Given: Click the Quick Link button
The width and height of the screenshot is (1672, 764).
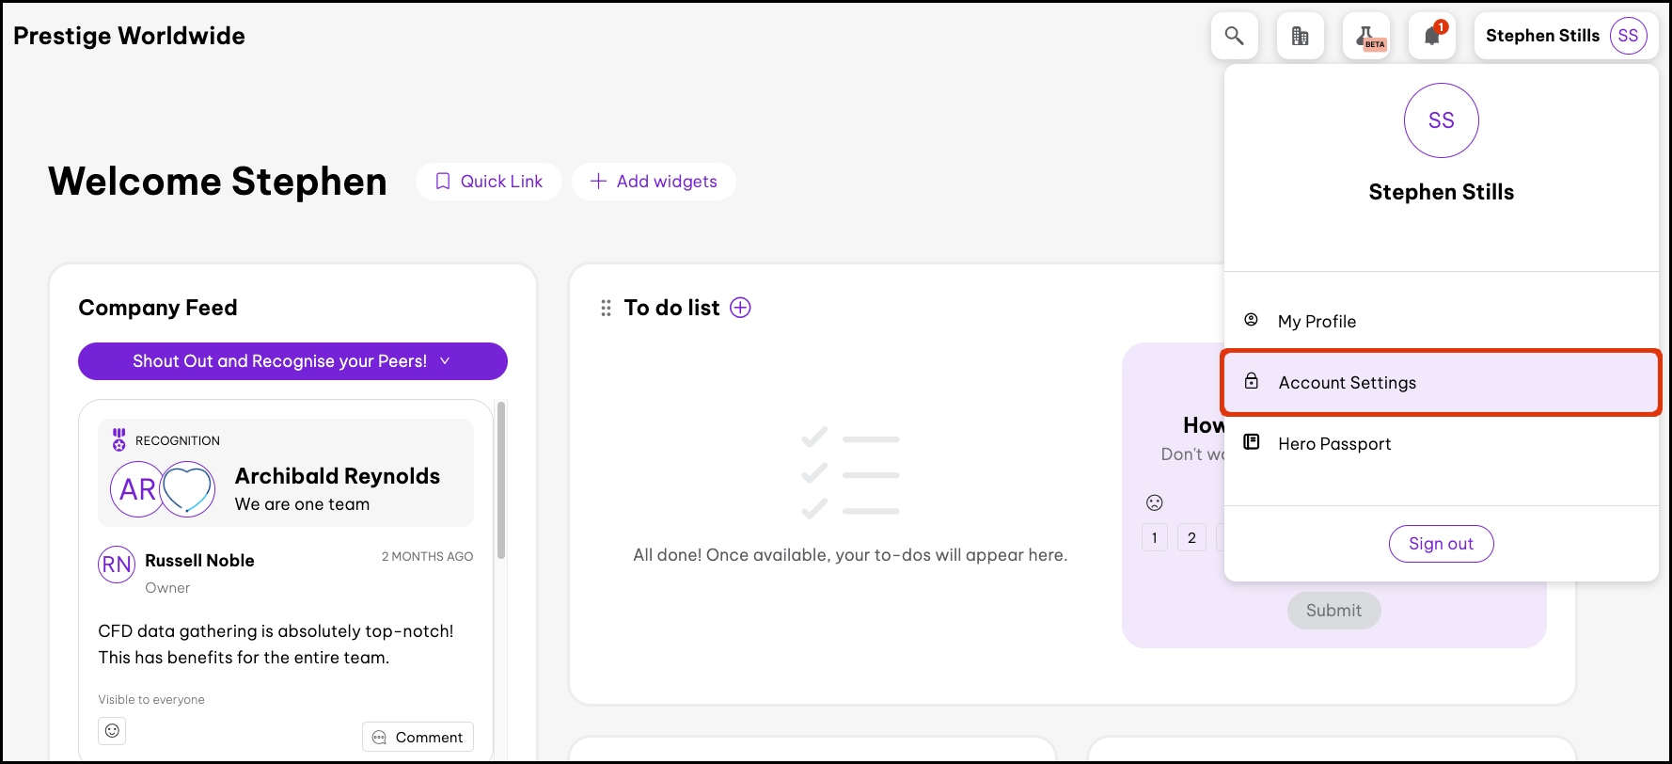Looking at the screenshot, I should tap(489, 182).
